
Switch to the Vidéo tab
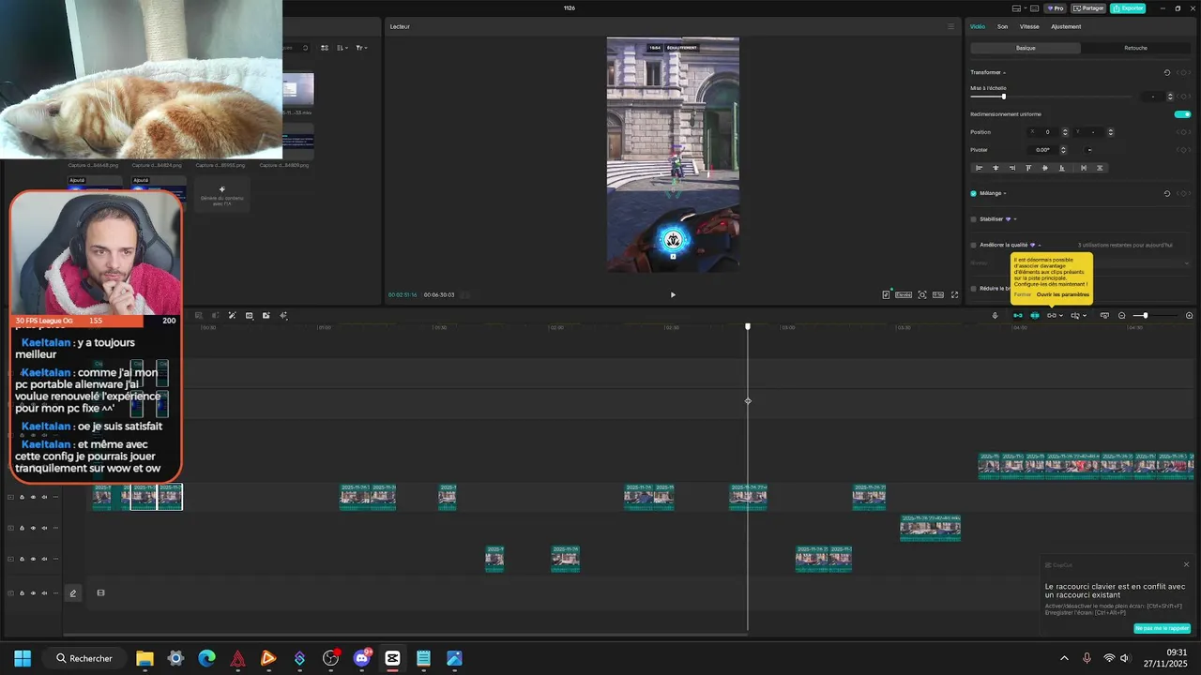tap(978, 26)
